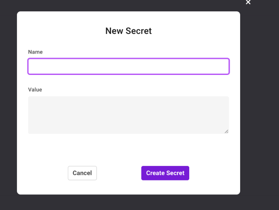
Task: Click the white X icon above the dialog
Action: (x=248, y=2)
